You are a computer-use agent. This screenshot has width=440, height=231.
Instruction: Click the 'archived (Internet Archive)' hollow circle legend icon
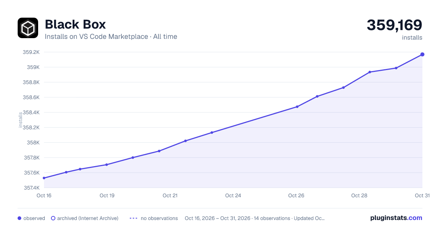pos(53,218)
